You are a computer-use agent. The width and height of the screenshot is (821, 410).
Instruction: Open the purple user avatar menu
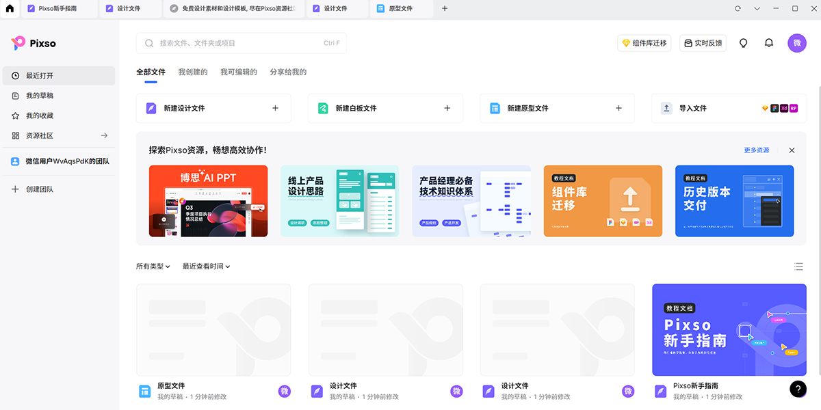(x=797, y=43)
